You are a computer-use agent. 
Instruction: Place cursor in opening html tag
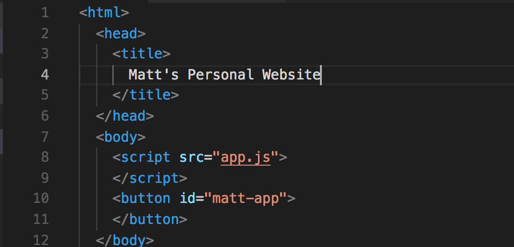coord(104,13)
